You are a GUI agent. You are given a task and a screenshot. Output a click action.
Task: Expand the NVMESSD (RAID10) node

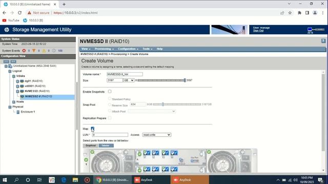(17, 91)
